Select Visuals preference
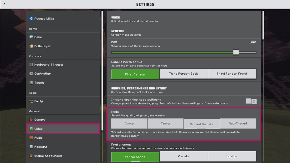This screenshot has width=290, height=163. [x=184, y=156]
